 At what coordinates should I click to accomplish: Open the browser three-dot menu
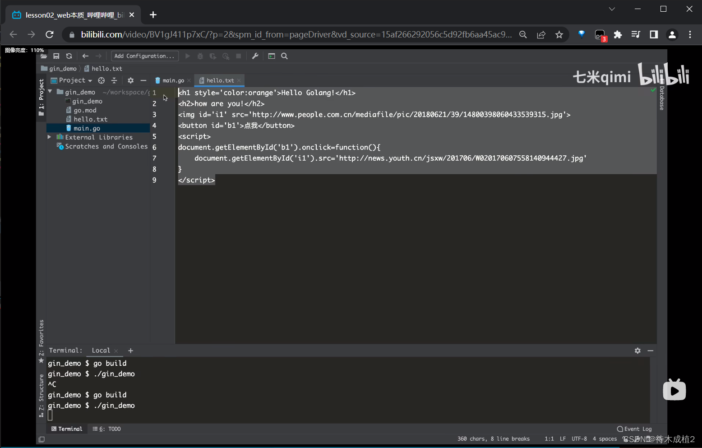tap(690, 35)
